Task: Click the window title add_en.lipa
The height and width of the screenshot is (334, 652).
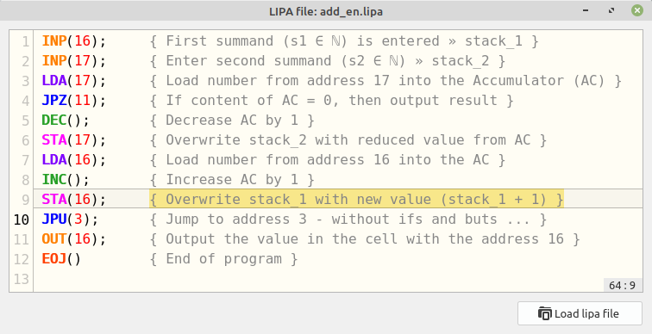Action: point(326,11)
